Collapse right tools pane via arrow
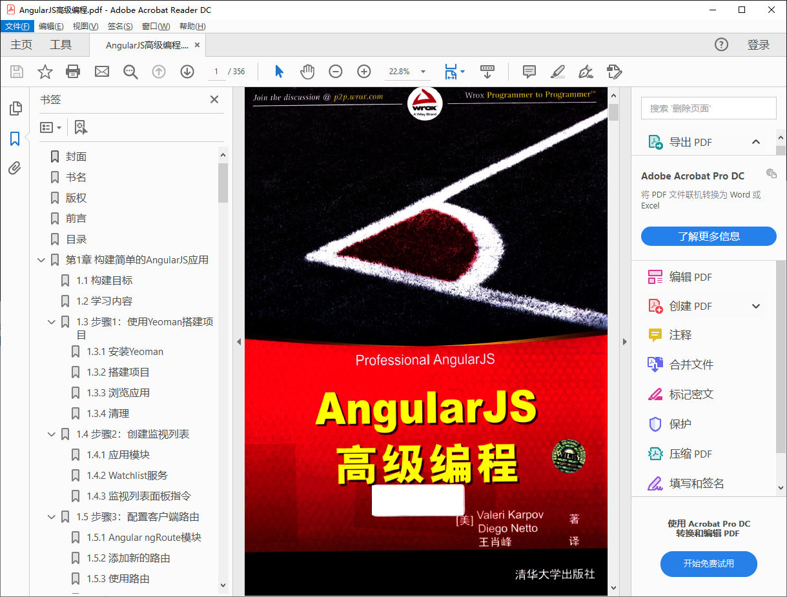The image size is (787, 597). point(624,342)
